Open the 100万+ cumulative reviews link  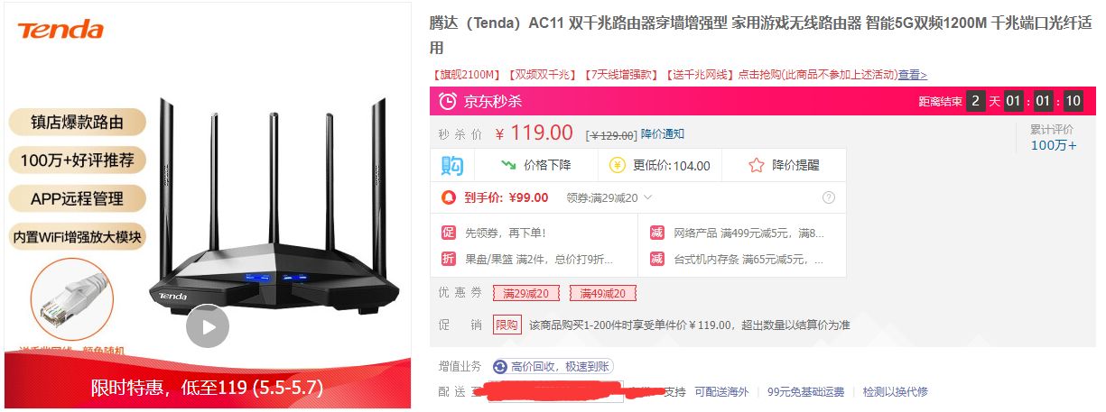tap(1054, 145)
